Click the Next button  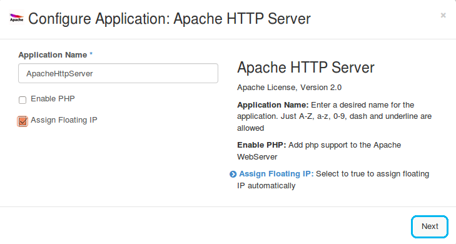[430, 226]
